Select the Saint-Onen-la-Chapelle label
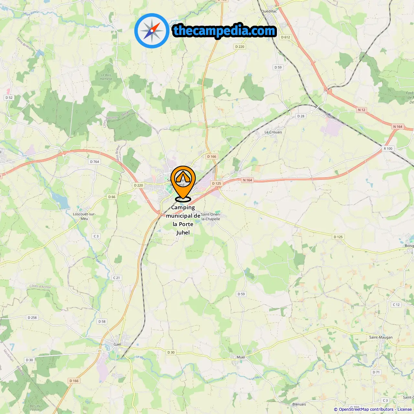Screen dimensions: 414x414 [211, 217]
